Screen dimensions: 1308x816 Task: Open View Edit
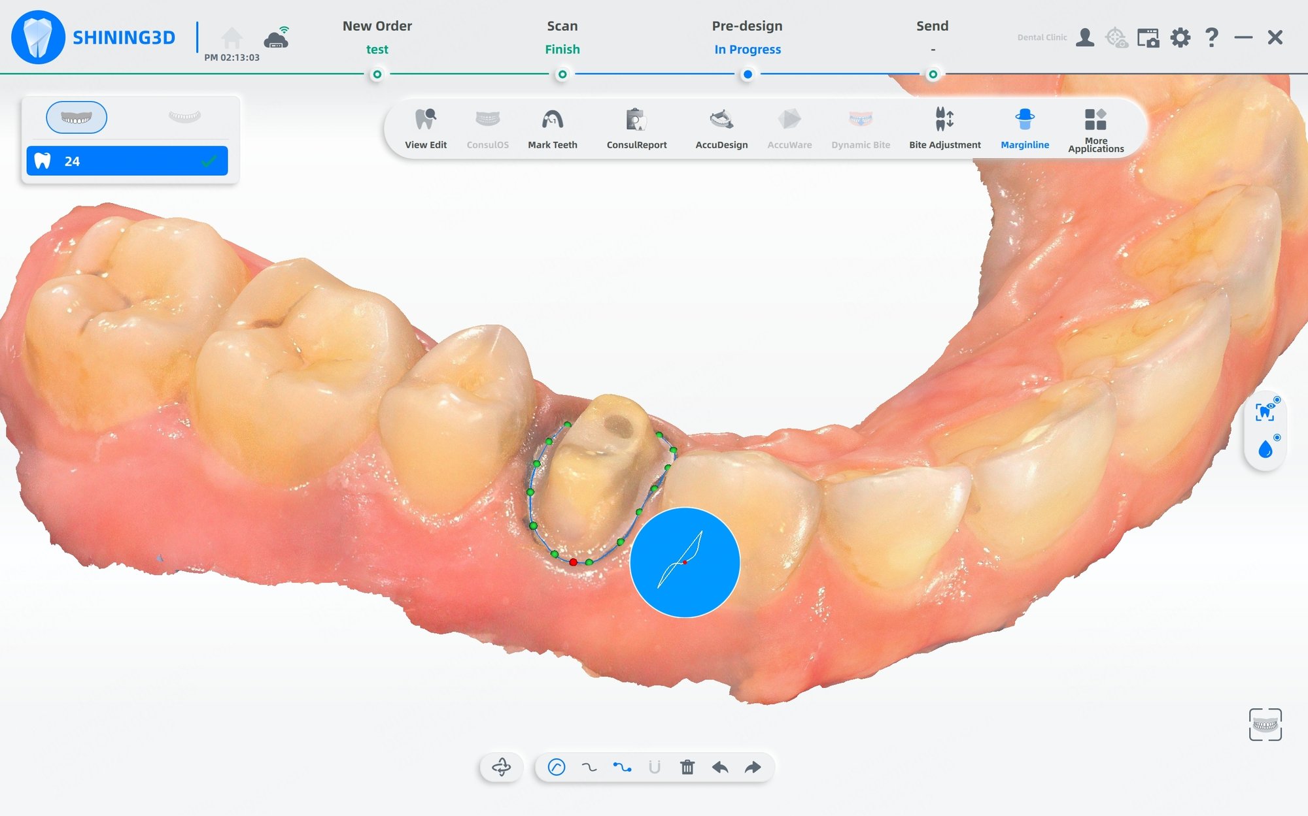[x=426, y=127]
